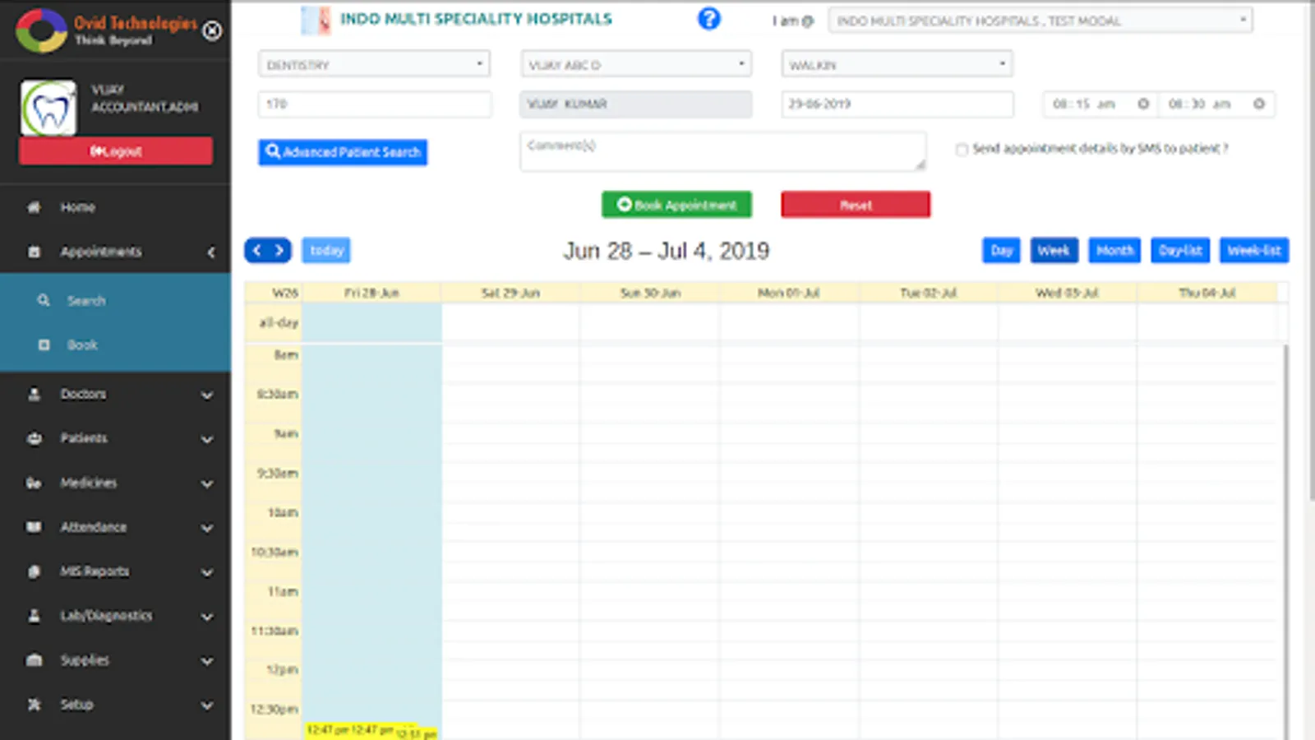Viewport: 1315px width, 740px height.
Task: Click the MIS Reports icon in sidebar
Action: point(34,571)
